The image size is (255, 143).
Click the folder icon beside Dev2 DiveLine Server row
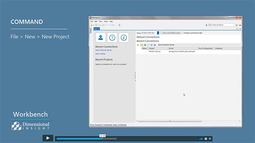[142, 45]
